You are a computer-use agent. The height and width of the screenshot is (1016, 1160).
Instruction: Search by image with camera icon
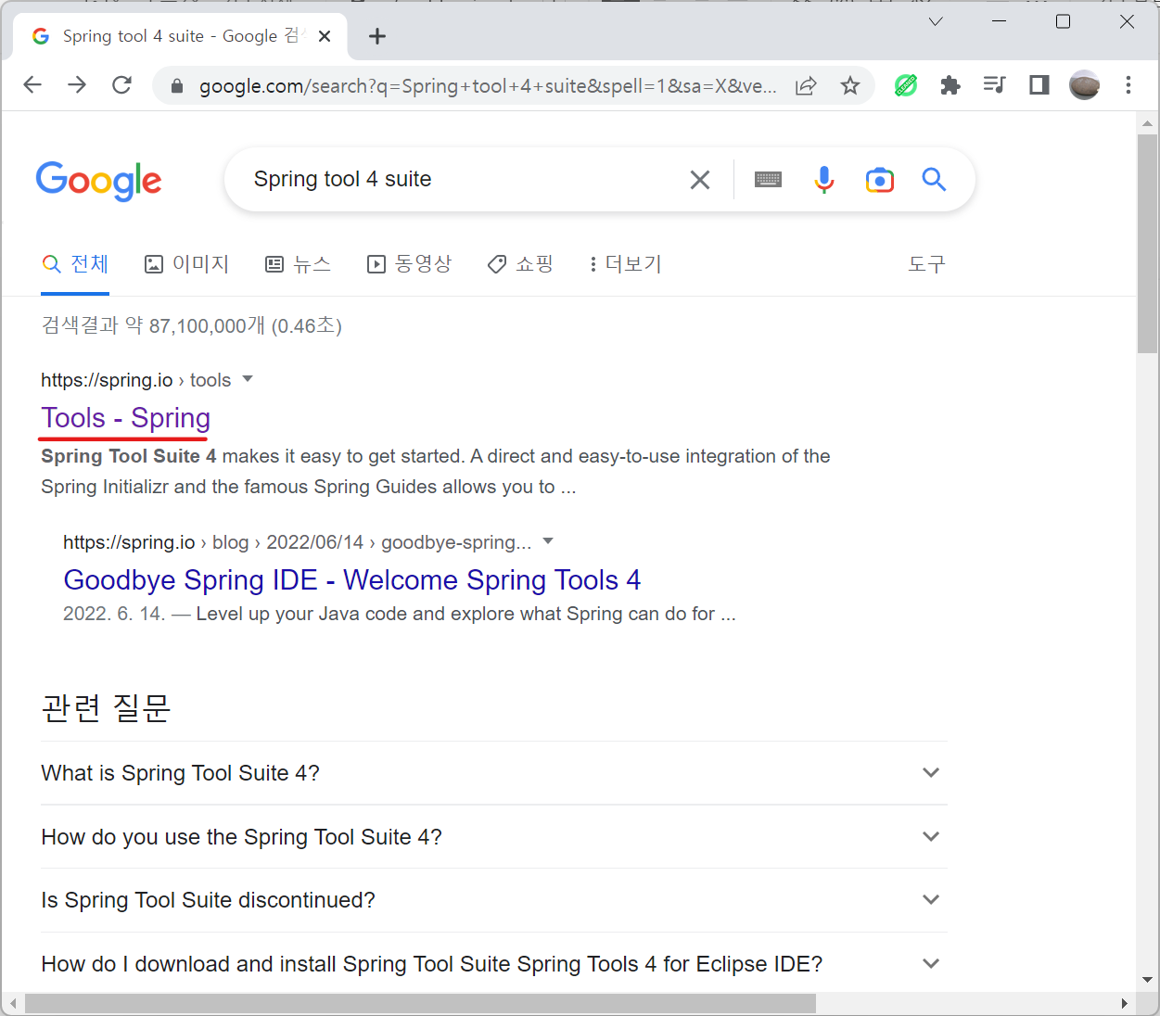click(879, 180)
